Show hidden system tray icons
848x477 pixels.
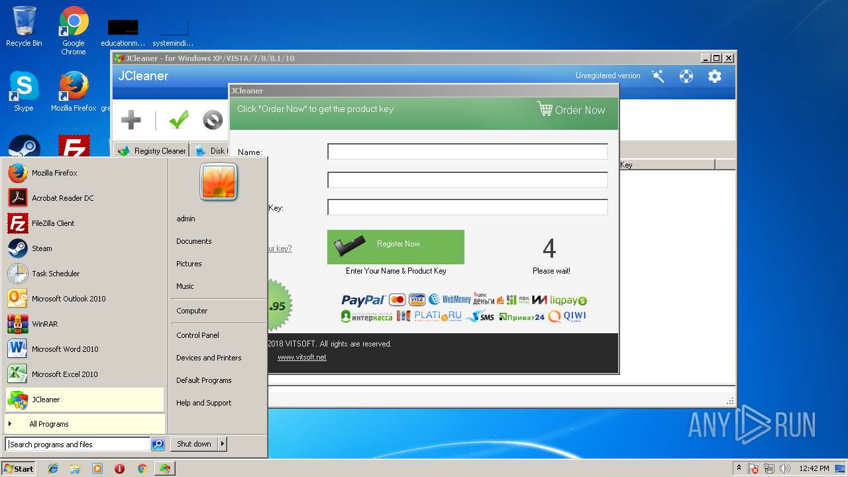pos(739,468)
